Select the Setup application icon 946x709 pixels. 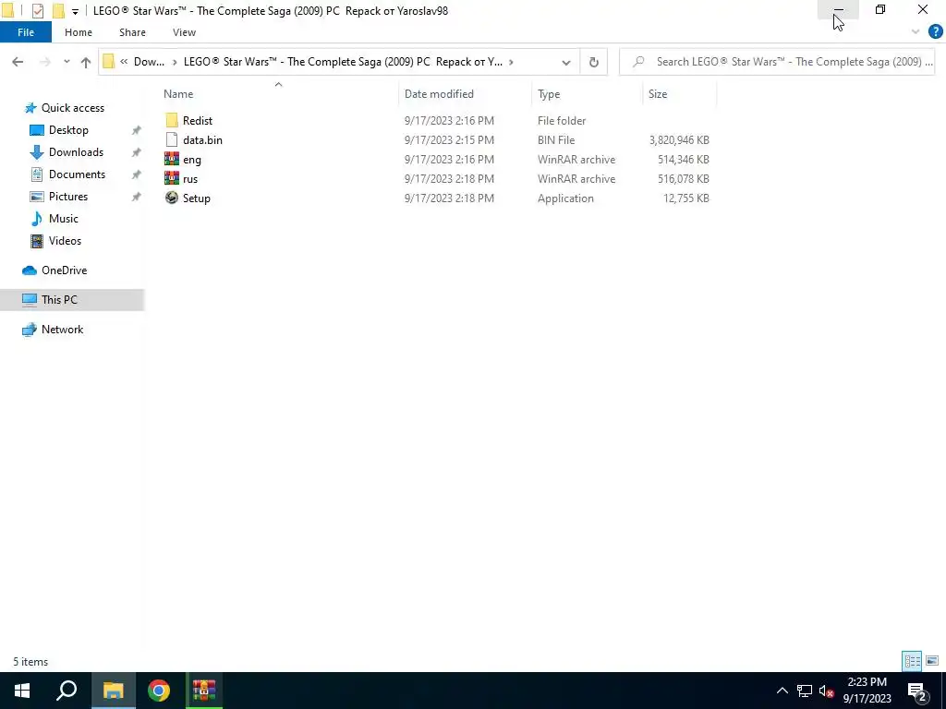tap(172, 198)
